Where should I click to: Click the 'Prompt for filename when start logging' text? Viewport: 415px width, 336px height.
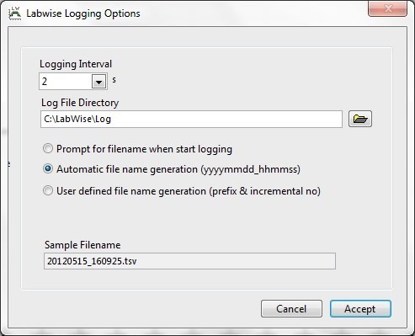point(144,149)
